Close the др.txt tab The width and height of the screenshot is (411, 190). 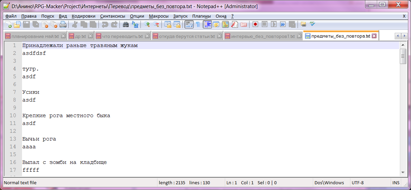click(90, 36)
